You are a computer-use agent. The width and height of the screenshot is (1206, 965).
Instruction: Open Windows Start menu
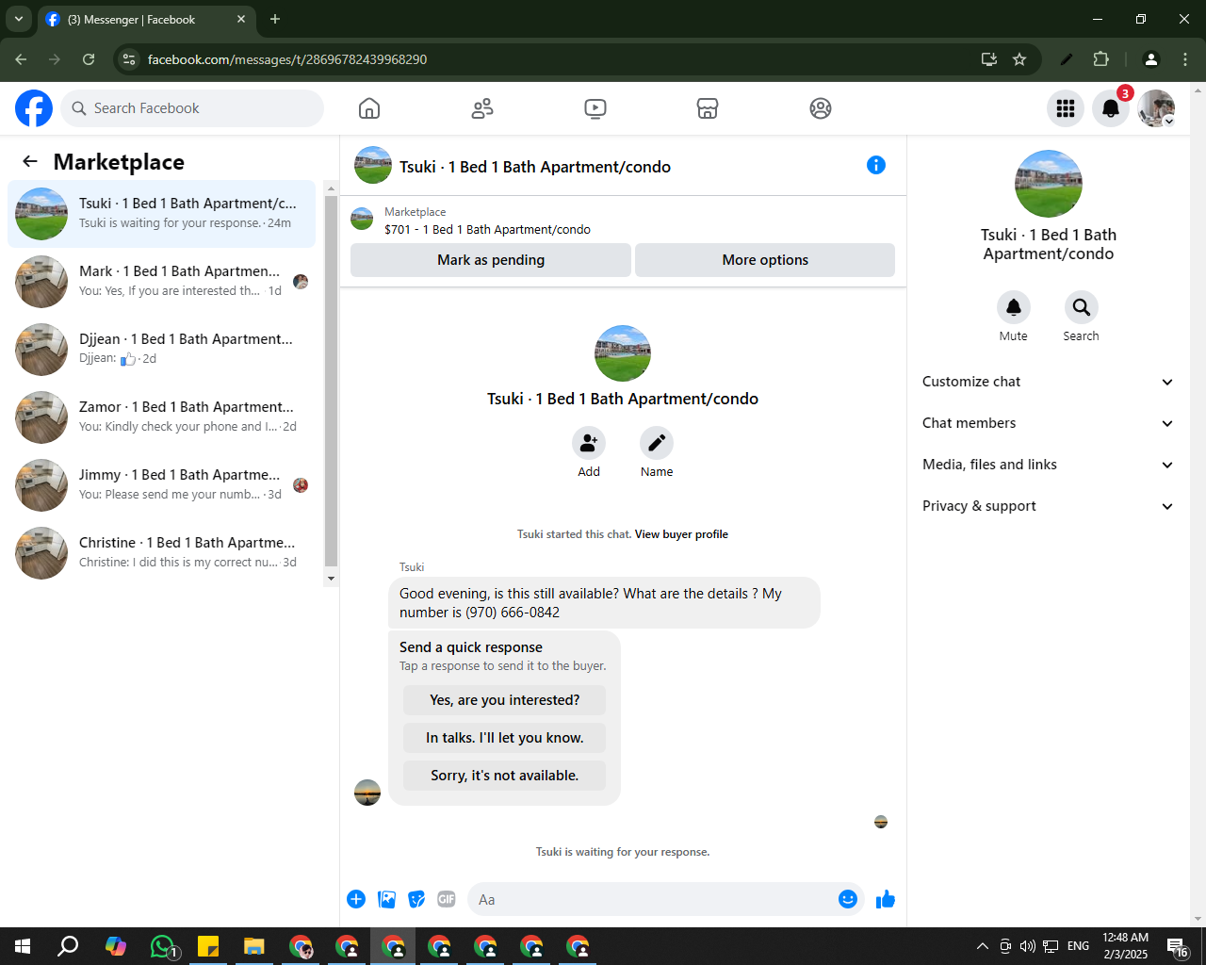click(23, 946)
